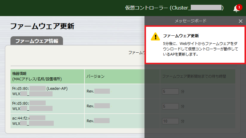
Task: Click the Leader-AP device info cell
Action: click(47, 91)
